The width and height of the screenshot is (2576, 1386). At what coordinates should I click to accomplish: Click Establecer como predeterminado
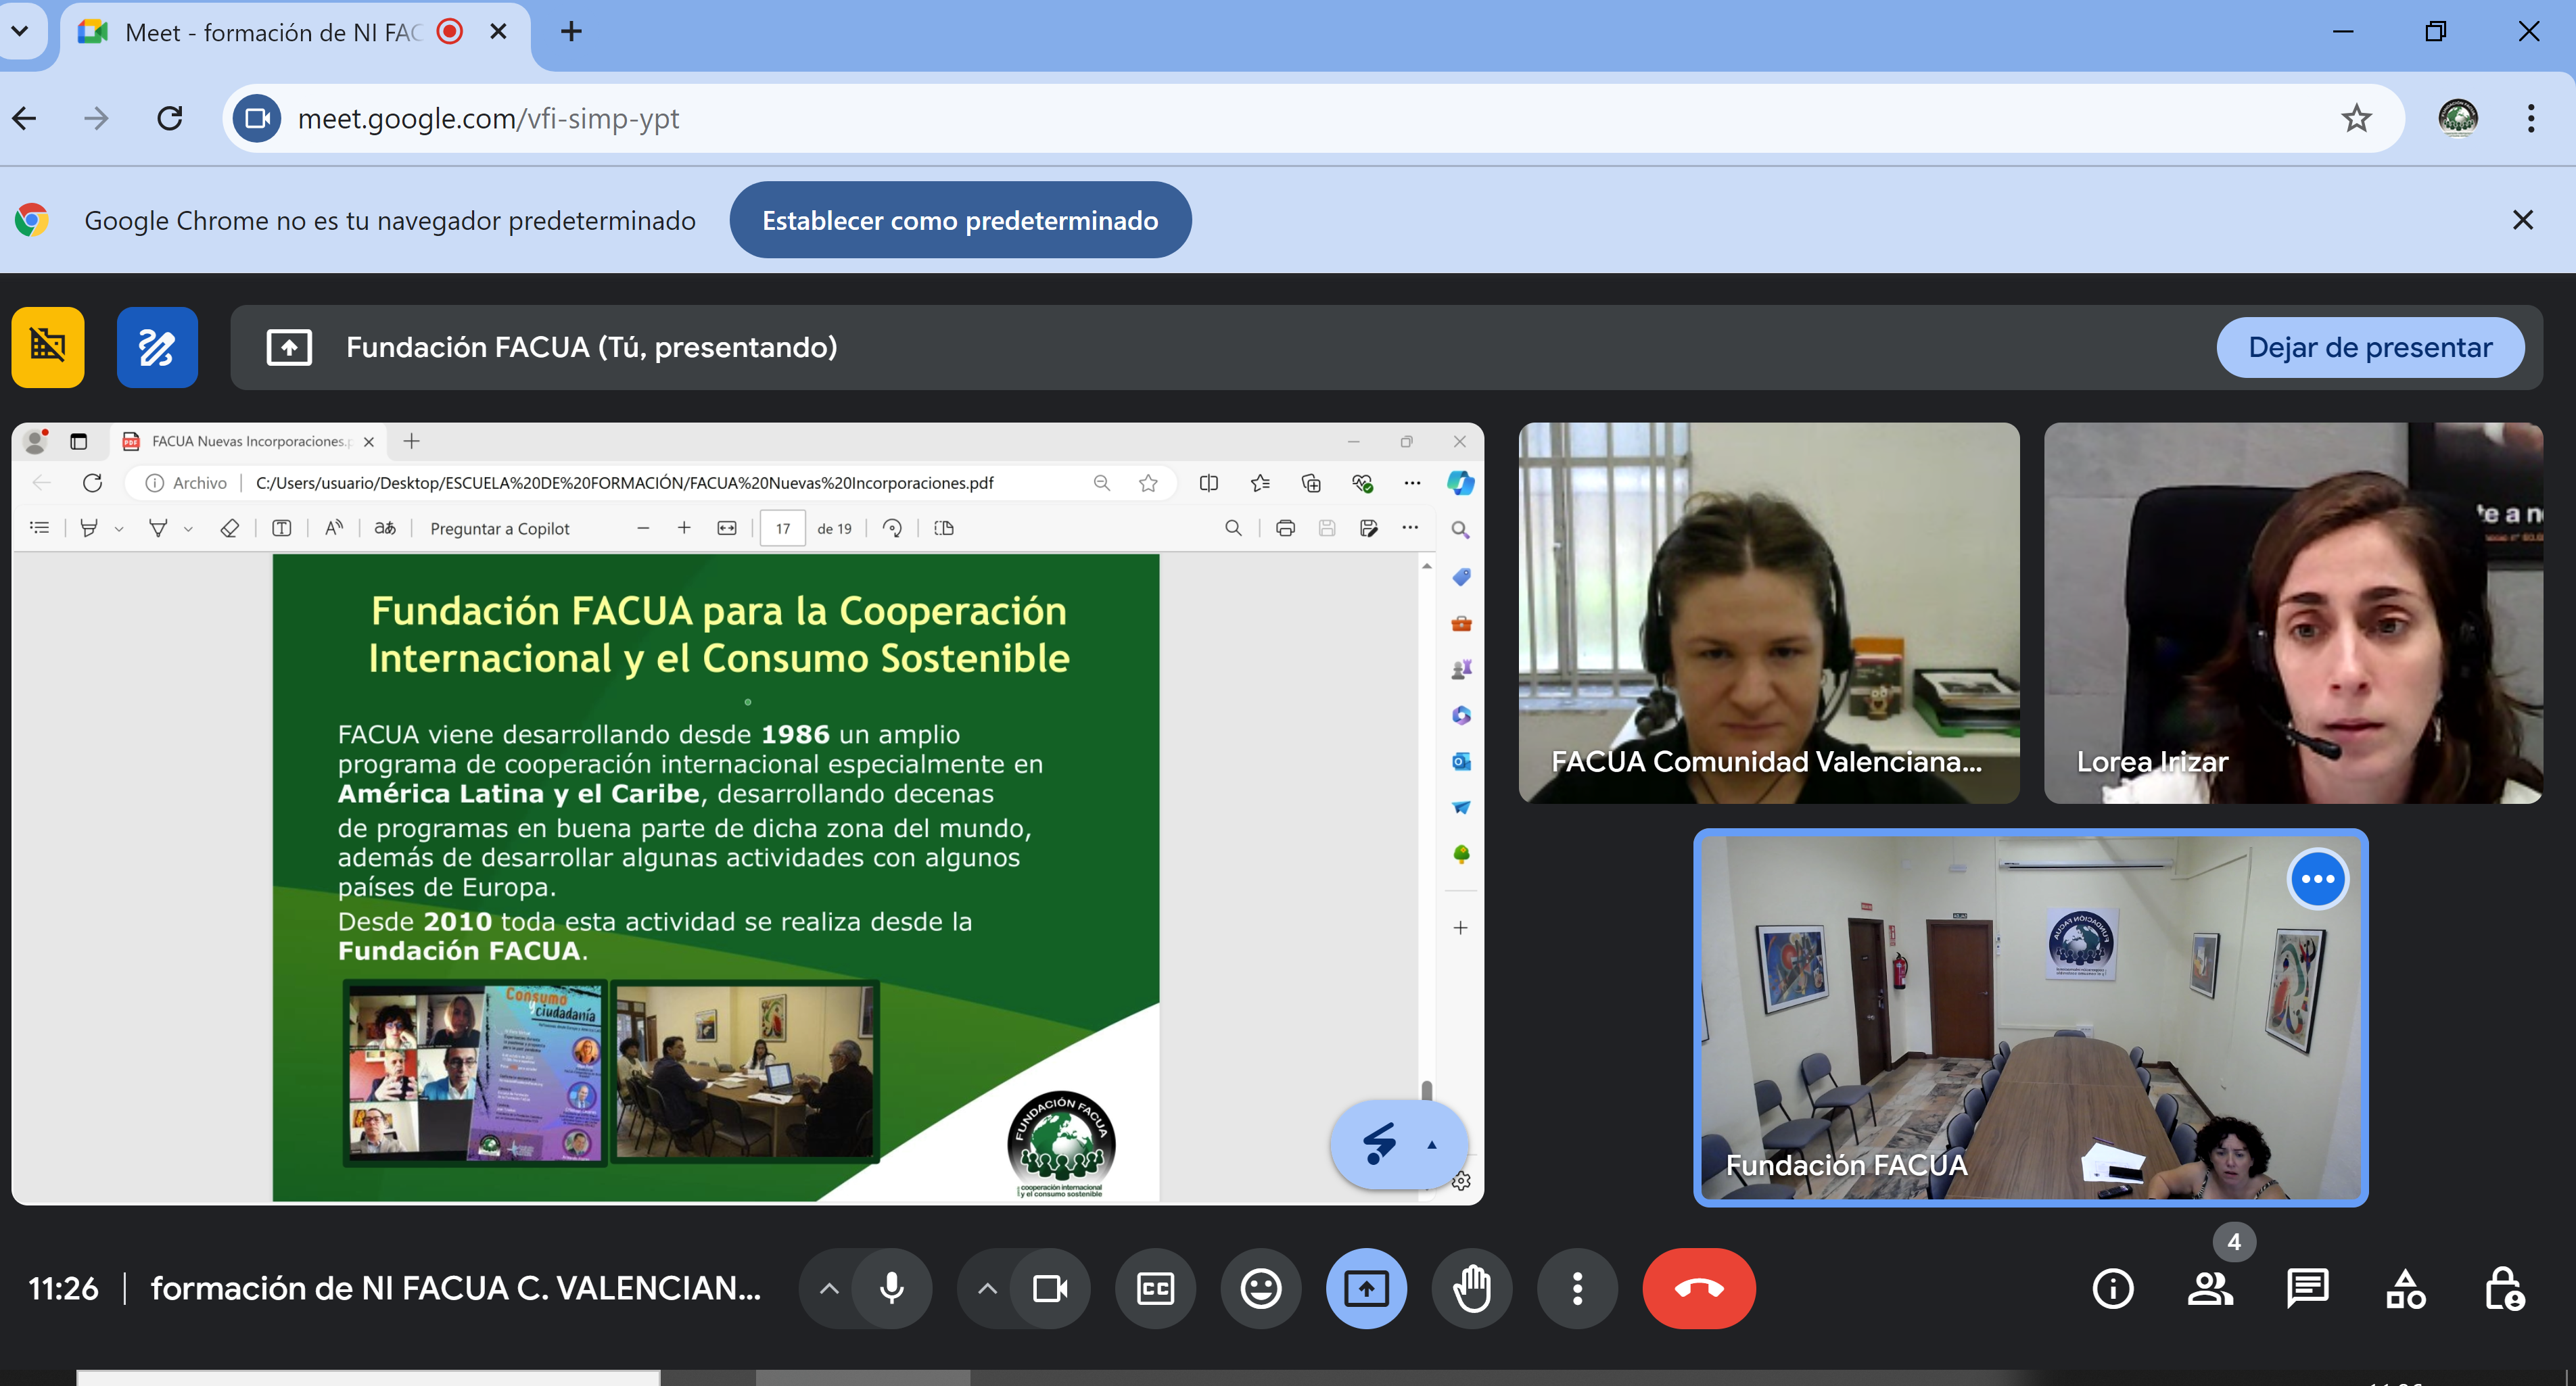pyautogui.click(x=960, y=220)
